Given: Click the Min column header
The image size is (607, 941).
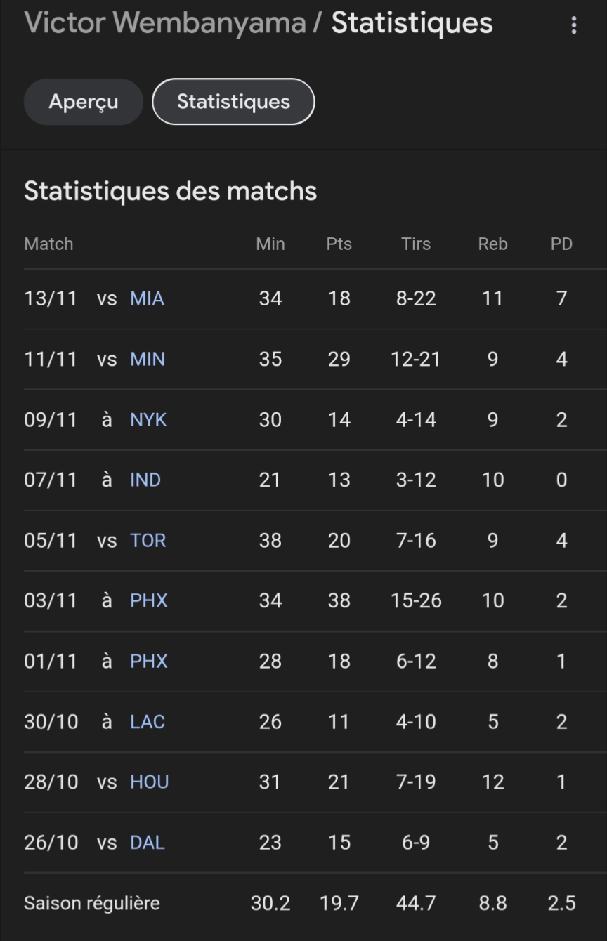Looking at the screenshot, I should (x=270, y=244).
